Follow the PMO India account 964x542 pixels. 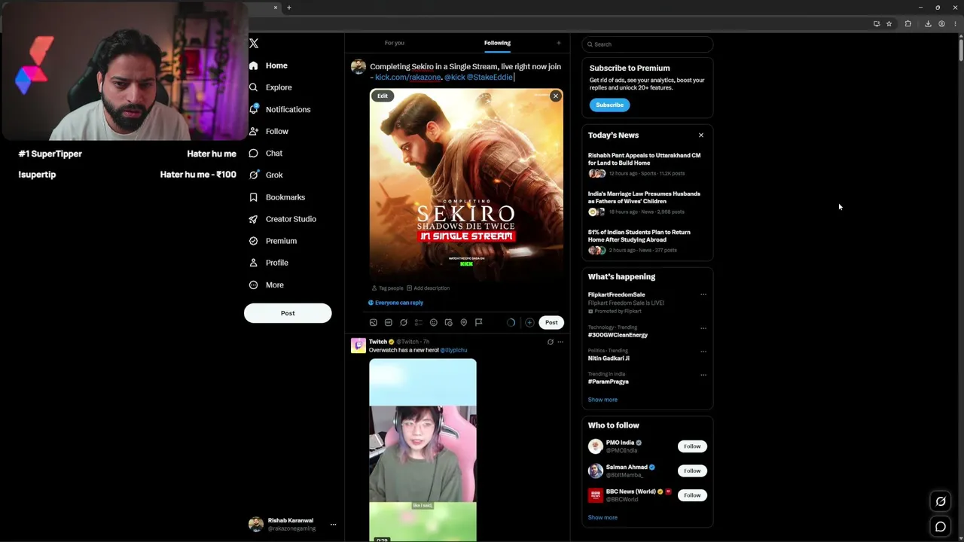(692, 446)
